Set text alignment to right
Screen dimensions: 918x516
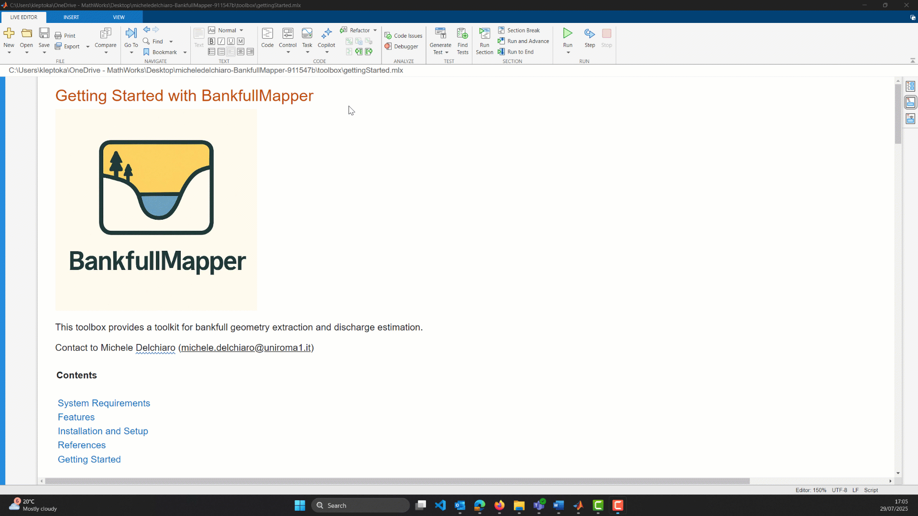click(250, 52)
